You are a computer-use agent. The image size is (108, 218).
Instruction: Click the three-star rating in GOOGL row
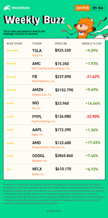[10, 156]
